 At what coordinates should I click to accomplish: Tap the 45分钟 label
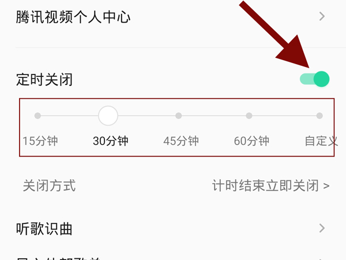tap(181, 141)
